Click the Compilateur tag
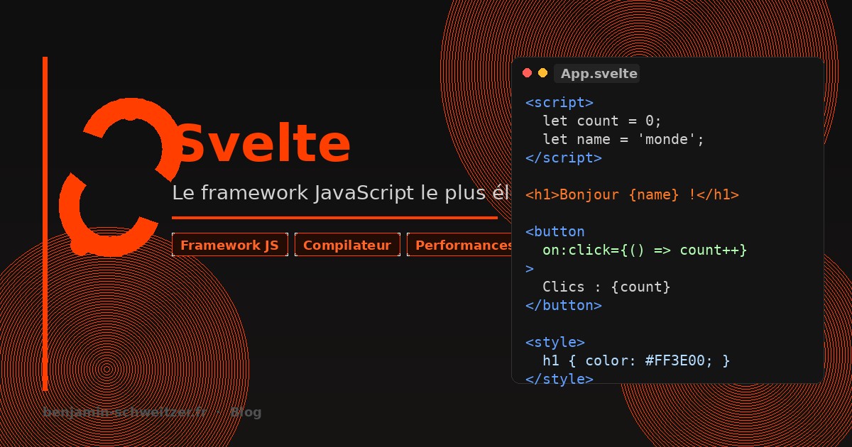852x447 pixels. [347, 245]
